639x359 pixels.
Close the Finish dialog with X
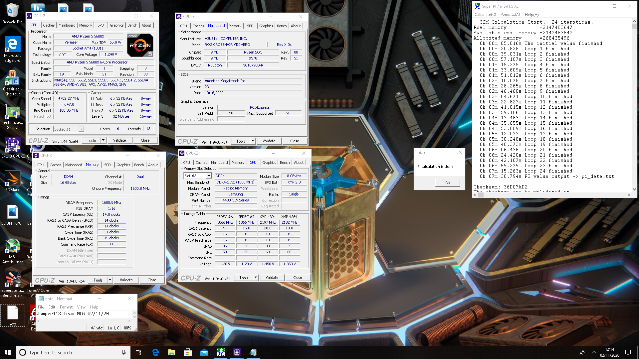pyautogui.click(x=460, y=152)
